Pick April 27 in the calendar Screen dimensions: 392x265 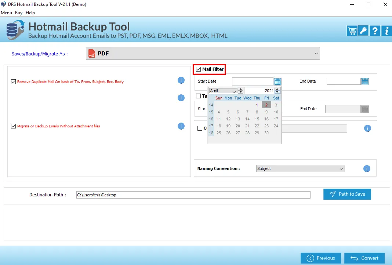tap(238, 133)
